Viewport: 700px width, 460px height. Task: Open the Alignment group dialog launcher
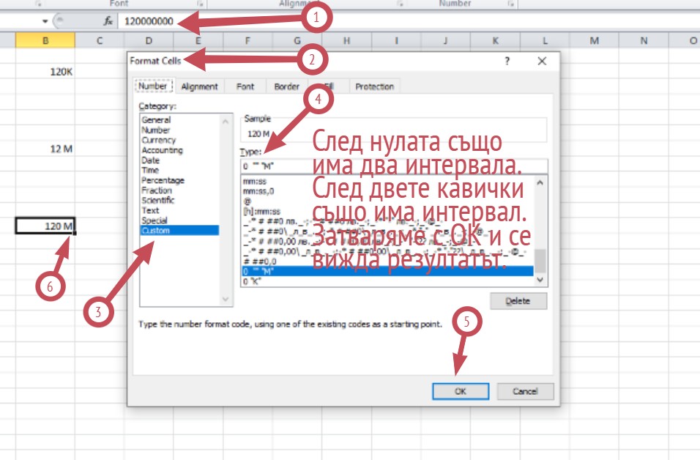420,4
